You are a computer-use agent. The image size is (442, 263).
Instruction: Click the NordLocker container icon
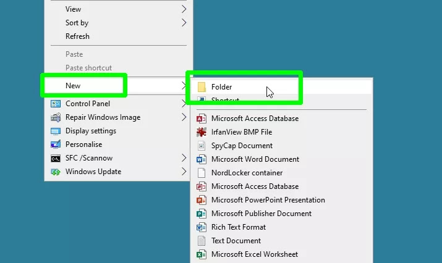[x=202, y=173]
